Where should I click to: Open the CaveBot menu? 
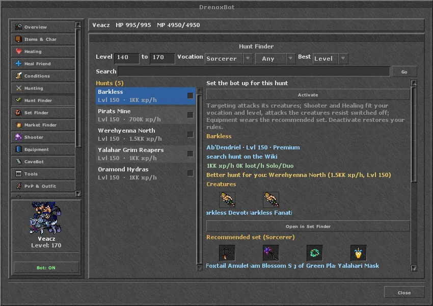click(43, 162)
